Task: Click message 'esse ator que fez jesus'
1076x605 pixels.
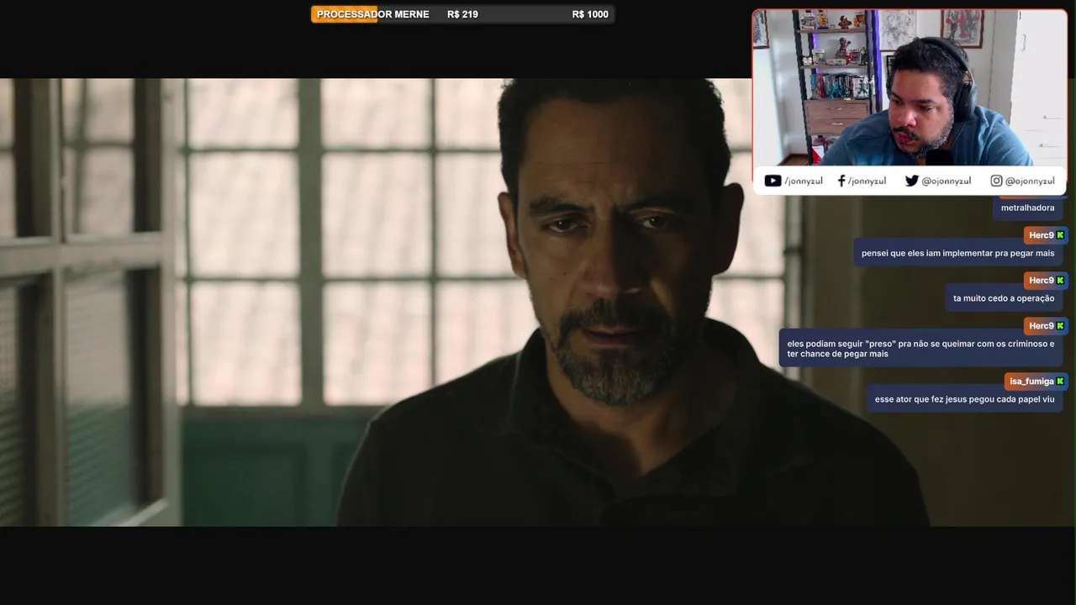Action: click(964, 399)
